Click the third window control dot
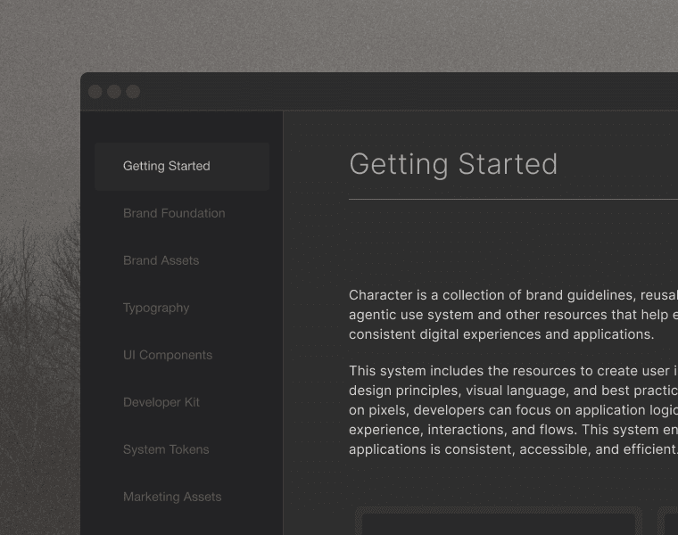678x535 pixels. [x=133, y=92]
